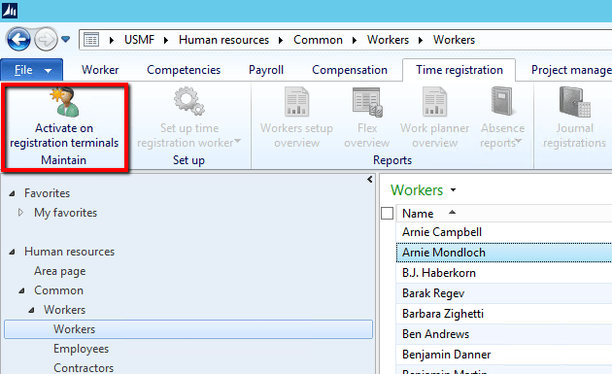Open the File menu dropdown

[32, 70]
